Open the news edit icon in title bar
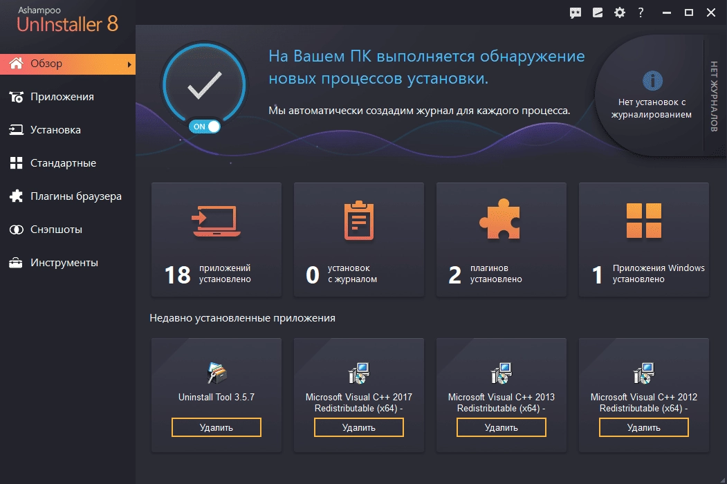 (598, 12)
